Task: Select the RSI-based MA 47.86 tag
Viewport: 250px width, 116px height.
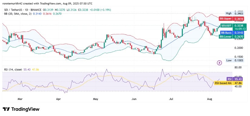Action: 228,83
